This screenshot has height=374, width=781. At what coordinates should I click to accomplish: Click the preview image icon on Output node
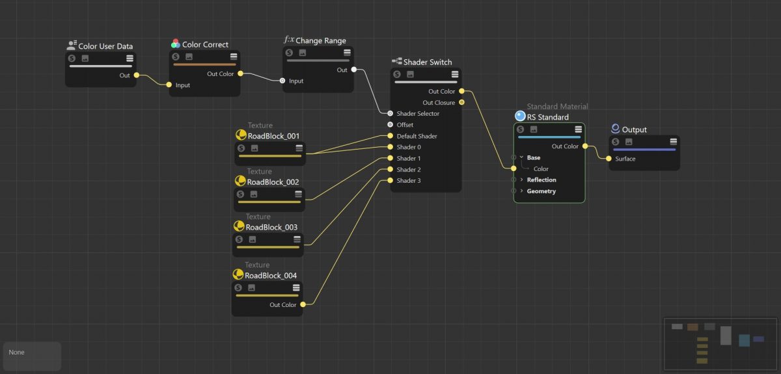pos(629,142)
